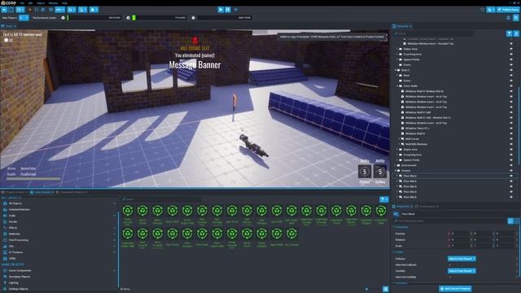Open the Core Content filter icon
Viewport: 521px width, 293px height.
(384, 199)
